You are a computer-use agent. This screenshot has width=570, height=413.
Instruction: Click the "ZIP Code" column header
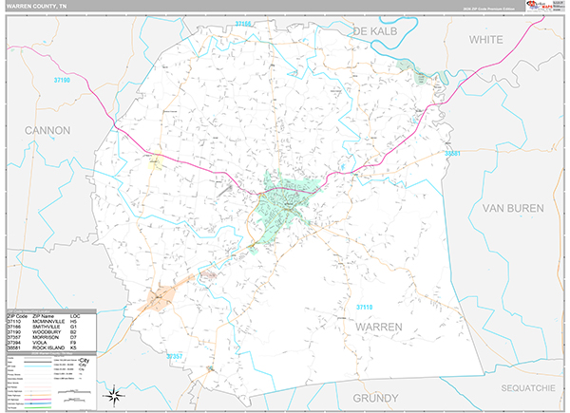click(x=17, y=316)
